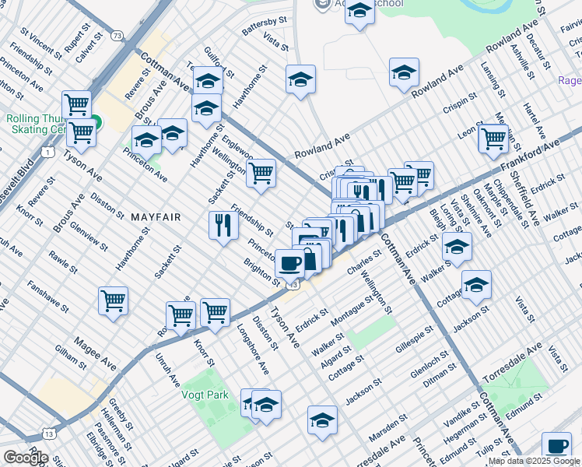Viewport: 582px width, 467px height.
Task: Click the coffee marker at bottom right corner
Action: [557, 448]
